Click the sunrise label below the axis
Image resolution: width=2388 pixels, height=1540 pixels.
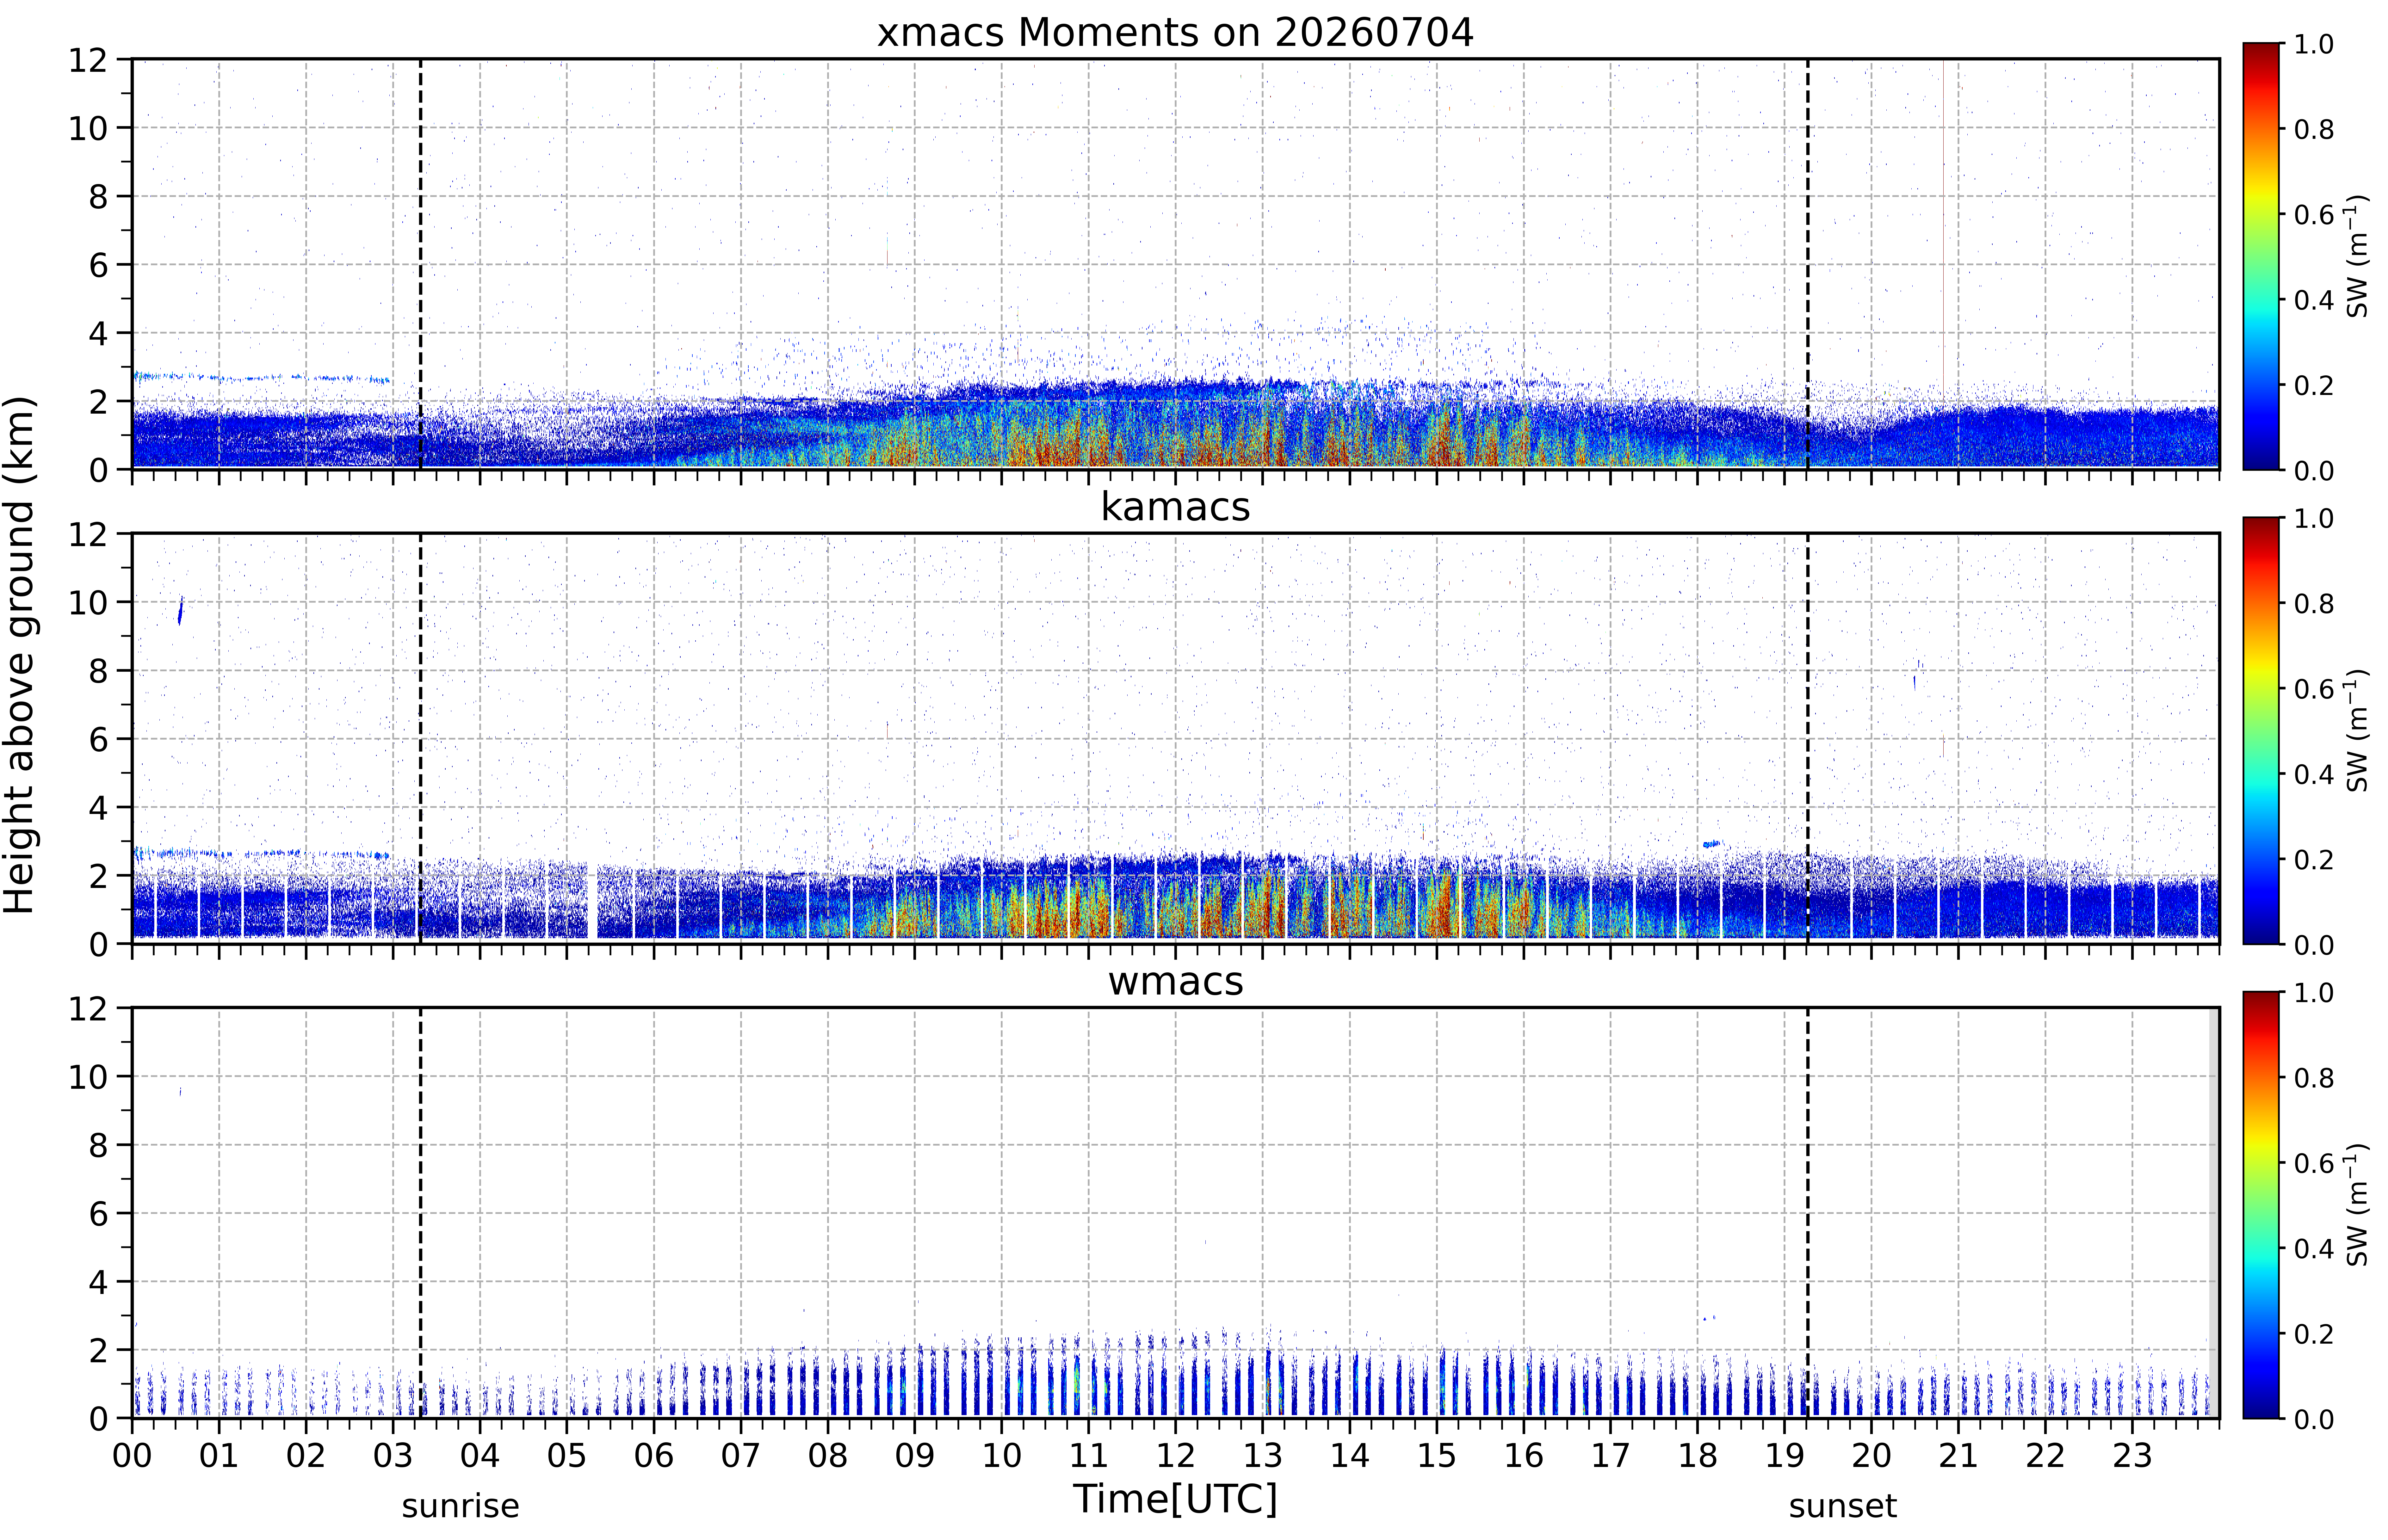(460, 1506)
